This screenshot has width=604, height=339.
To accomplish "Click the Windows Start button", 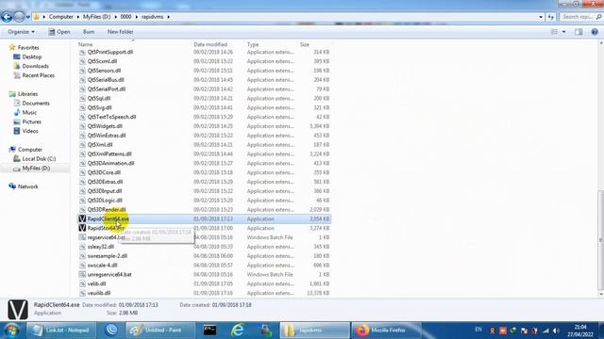I will tap(11, 331).
